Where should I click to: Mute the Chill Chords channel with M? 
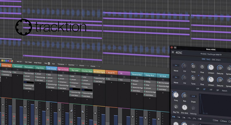pos(48,120)
